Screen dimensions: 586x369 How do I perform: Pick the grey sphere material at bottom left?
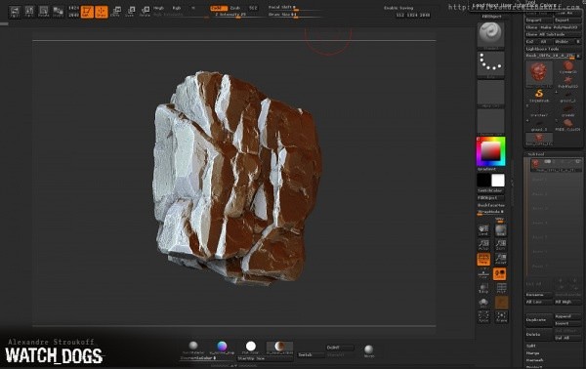[193, 347]
